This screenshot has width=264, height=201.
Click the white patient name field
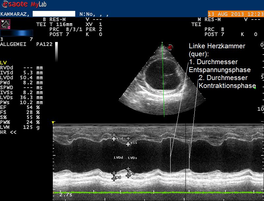pos(54,14)
